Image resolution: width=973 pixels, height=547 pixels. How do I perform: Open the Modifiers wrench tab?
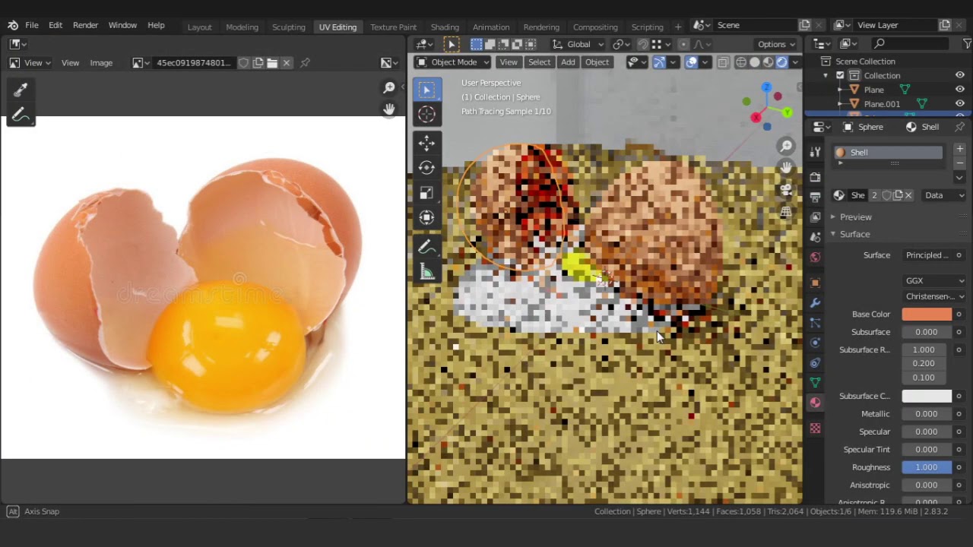coord(815,302)
